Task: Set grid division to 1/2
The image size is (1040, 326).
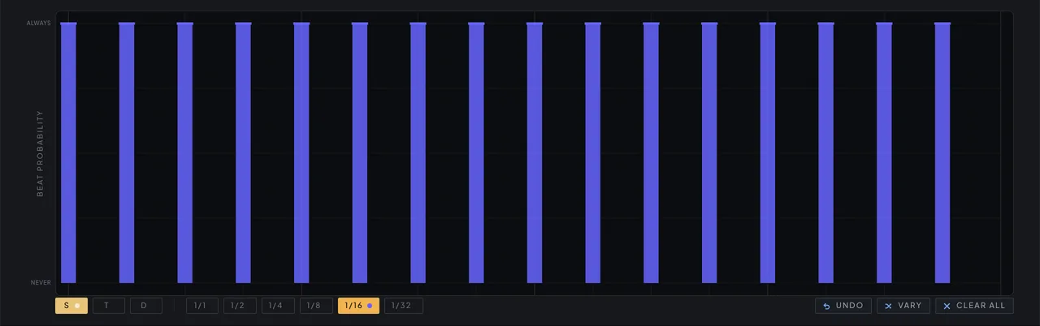Action: tap(239, 306)
